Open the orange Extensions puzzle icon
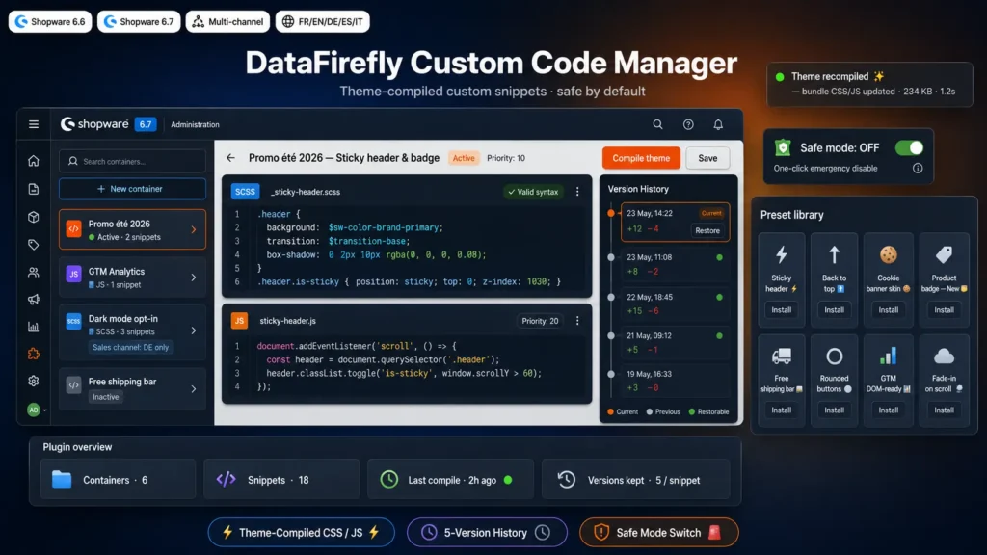The height and width of the screenshot is (555, 987). 34,355
